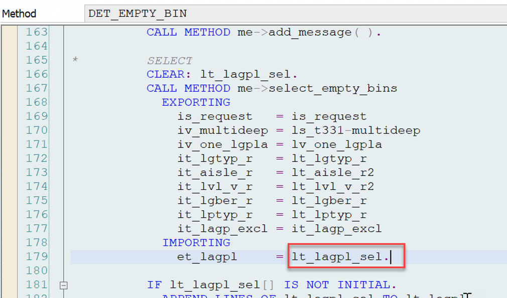The image size is (507, 298).
Task: Click 'select_empty_bins' method name
Action: tap(333, 89)
